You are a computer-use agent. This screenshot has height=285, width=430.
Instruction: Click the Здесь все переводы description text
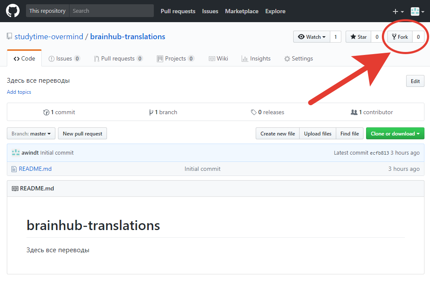point(38,81)
